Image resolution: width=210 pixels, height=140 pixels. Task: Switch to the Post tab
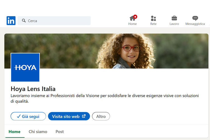(60, 132)
